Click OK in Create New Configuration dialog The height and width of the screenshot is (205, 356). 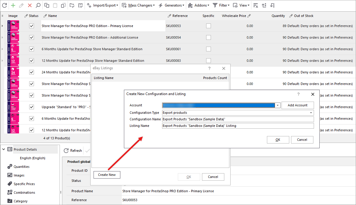pyautogui.click(x=278, y=140)
